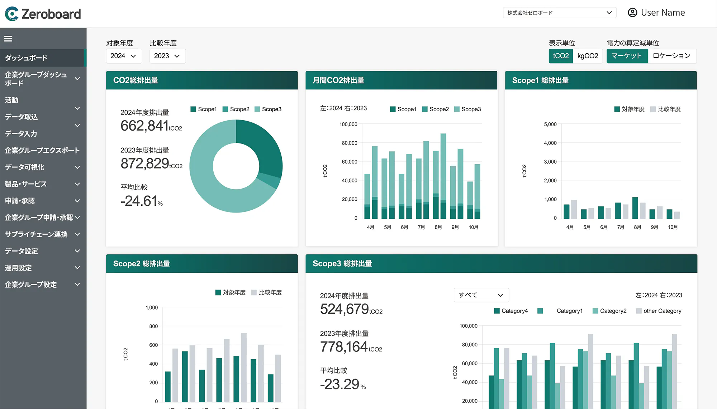
Task: Switch display unit to kgCO2
Action: click(x=588, y=56)
